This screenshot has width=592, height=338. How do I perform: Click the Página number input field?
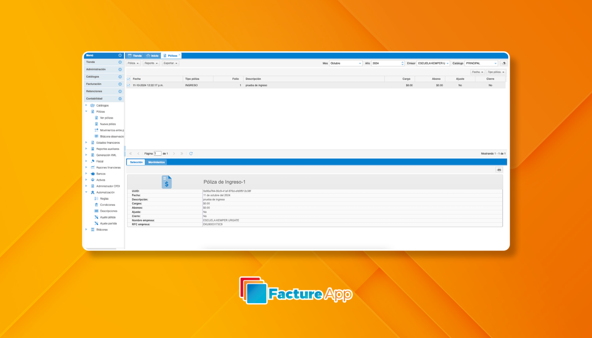[x=157, y=154]
